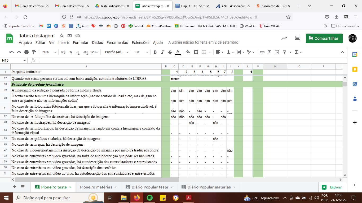The height and width of the screenshot is (203, 362).
Task: Open the last edit history link
Action: [x=203, y=43]
